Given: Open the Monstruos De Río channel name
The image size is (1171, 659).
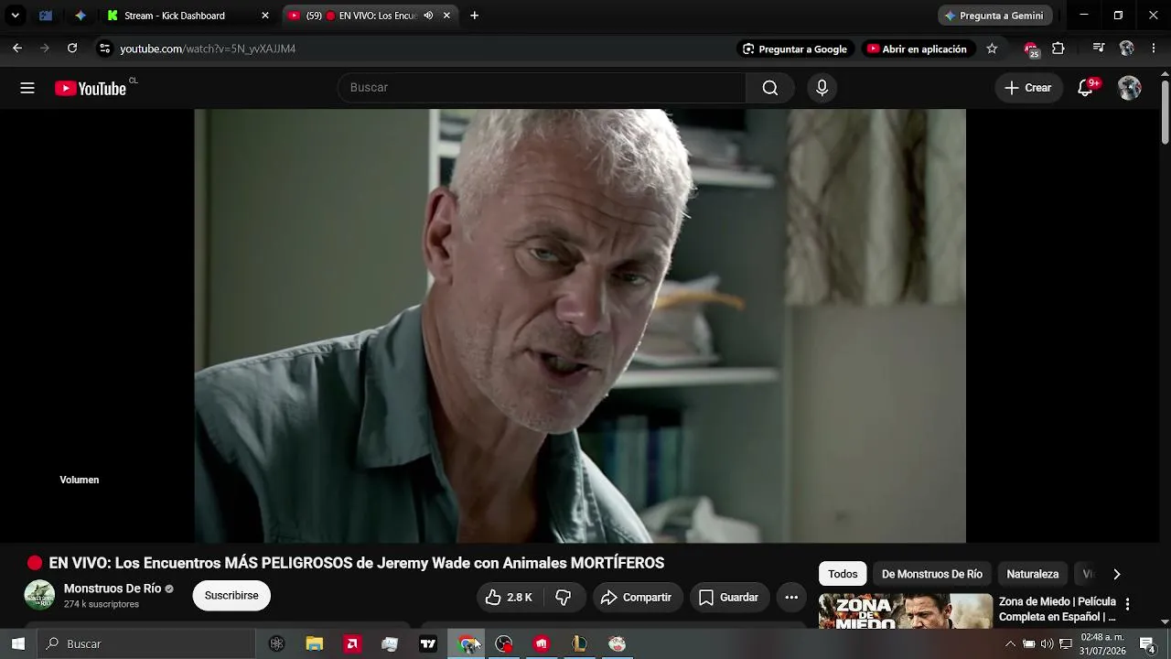Looking at the screenshot, I should [113, 589].
